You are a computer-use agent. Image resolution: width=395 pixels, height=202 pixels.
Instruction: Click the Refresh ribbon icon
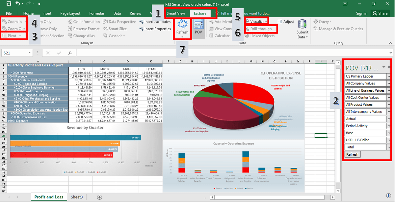tap(182, 25)
